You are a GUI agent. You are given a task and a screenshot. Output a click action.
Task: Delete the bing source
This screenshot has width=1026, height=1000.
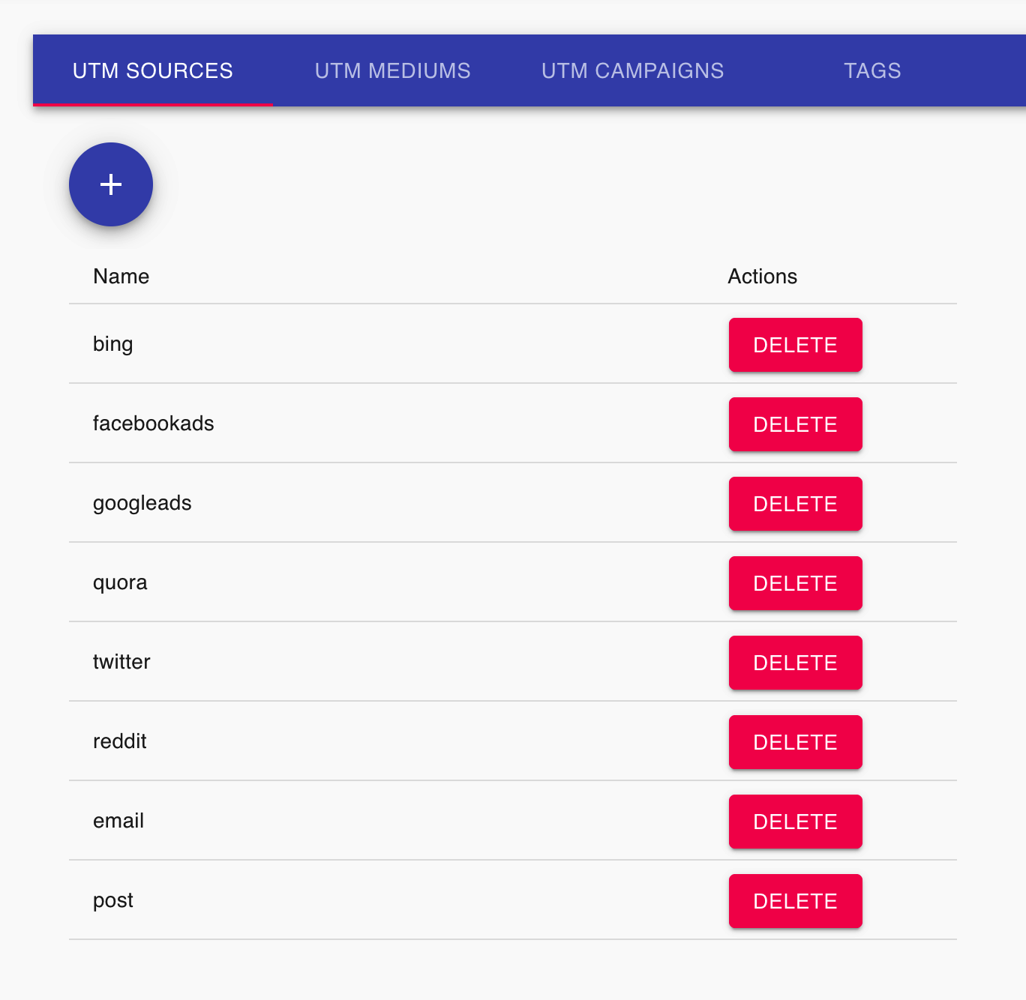coord(795,345)
